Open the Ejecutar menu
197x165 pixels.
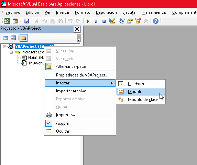pos(130,12)
